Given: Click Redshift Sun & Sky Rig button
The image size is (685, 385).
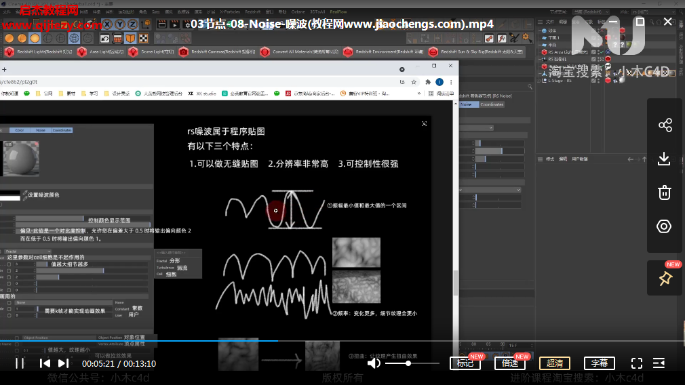Looking at the screenshot, I should (x=475, y=52).
